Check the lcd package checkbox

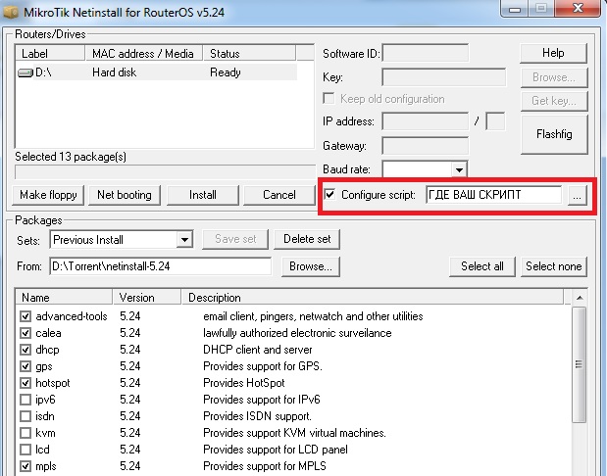pyautogui.click(x=25, y=450)
